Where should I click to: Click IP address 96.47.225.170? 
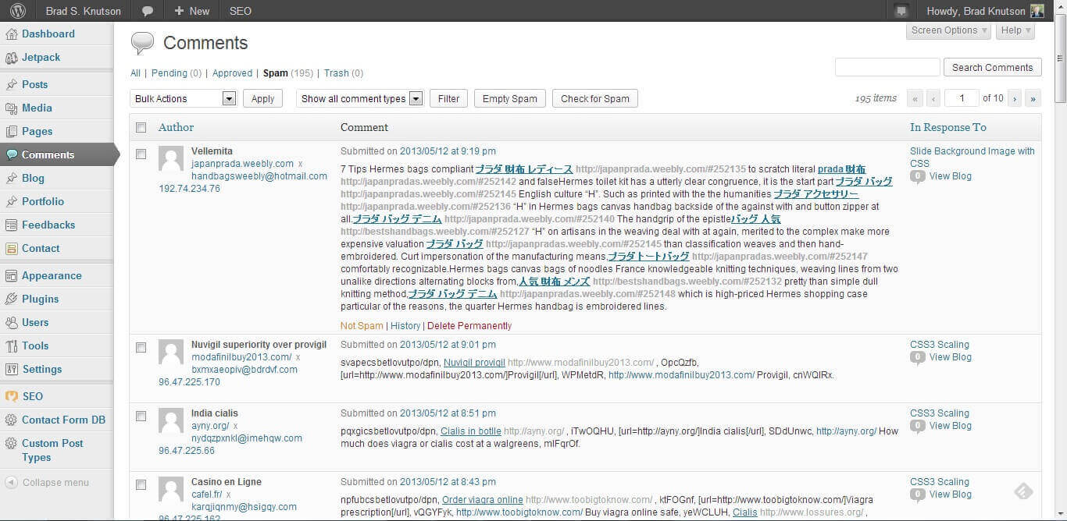[x=189, y=382]
